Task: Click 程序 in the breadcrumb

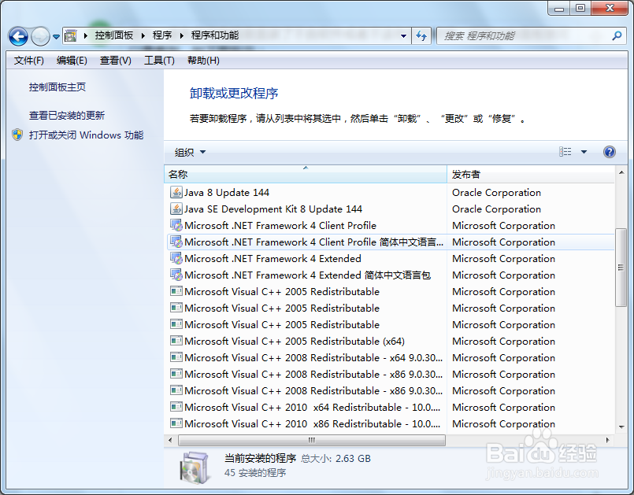Action: click(162, 35)
